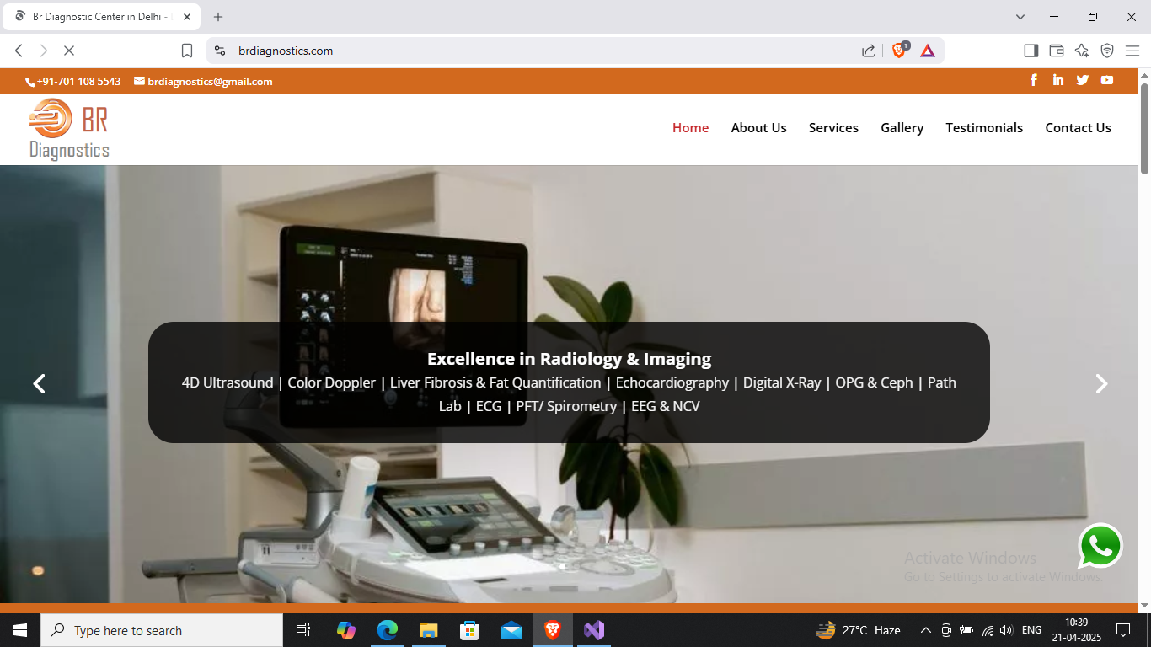Open Brave Wallet icon in toolbar
Viewport: 1151px width, 647px height.
click(1057, 51)
